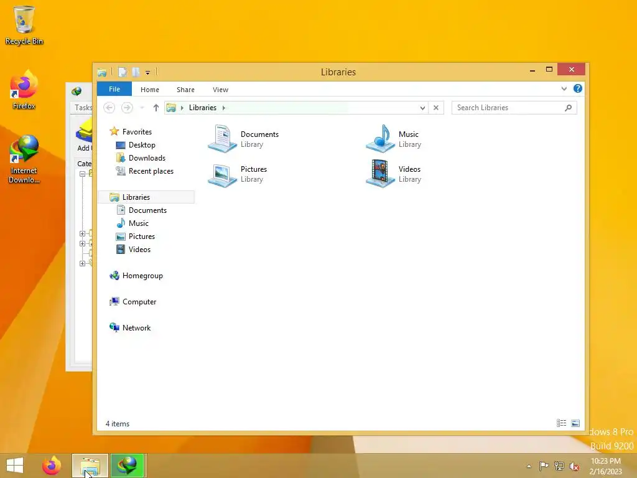Show hidden tray icons arrow

529,466
